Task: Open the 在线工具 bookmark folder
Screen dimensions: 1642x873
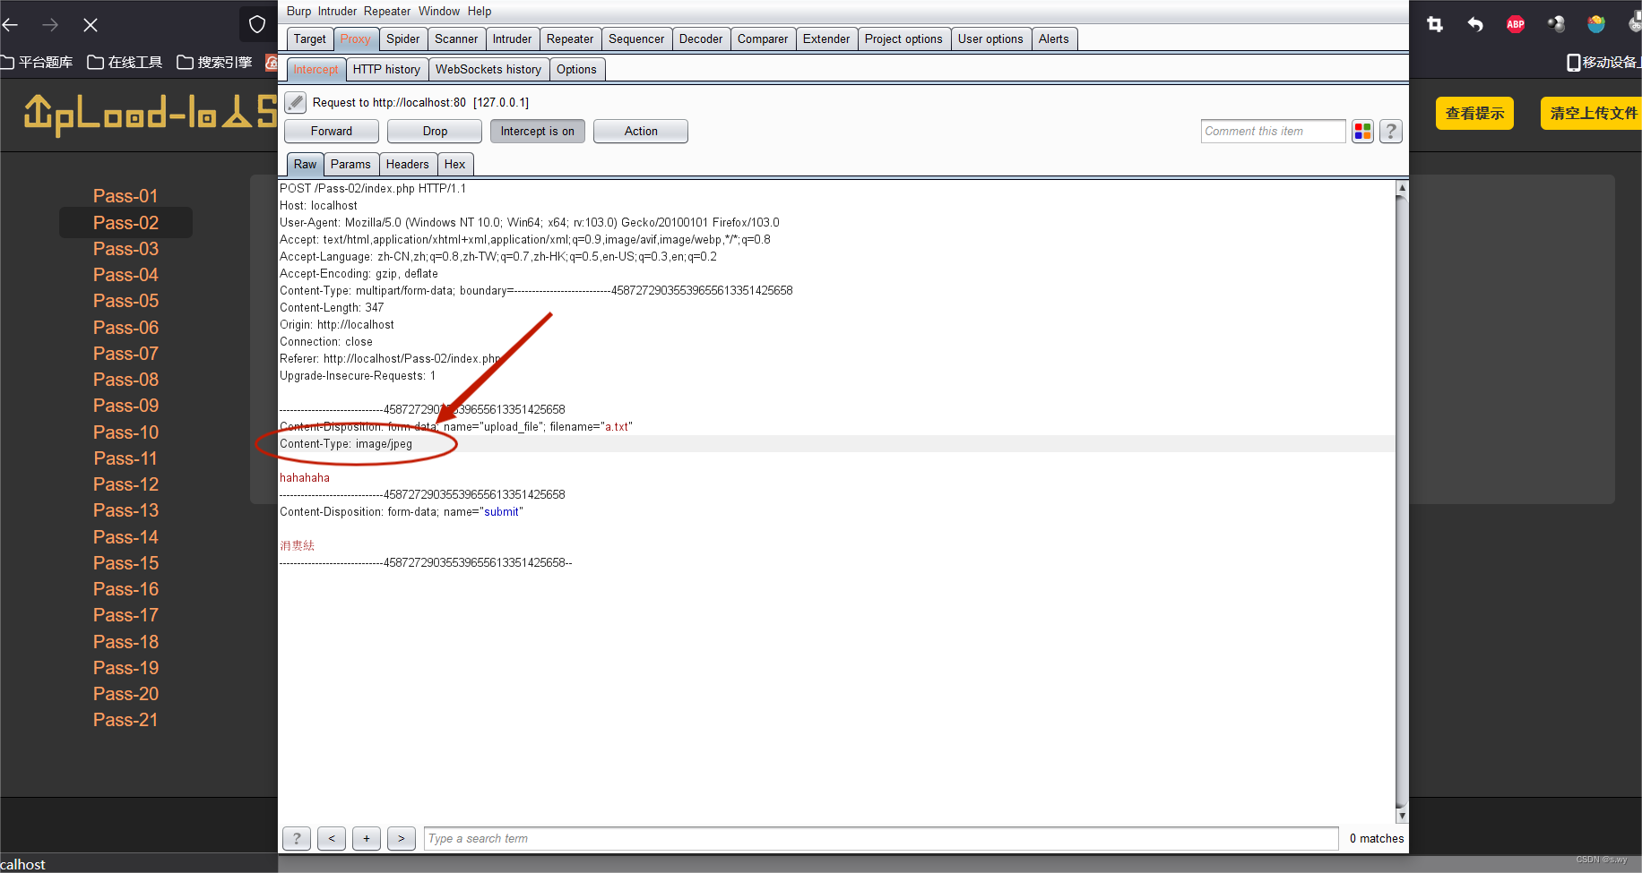Action: [x=125, y=62]
